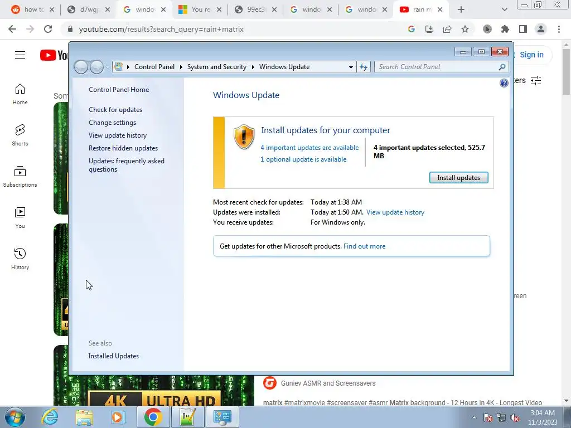The height and width of the screenshot is (428, 571).
Task: Open '4 important updates are available' link
Action: (309, 147)
